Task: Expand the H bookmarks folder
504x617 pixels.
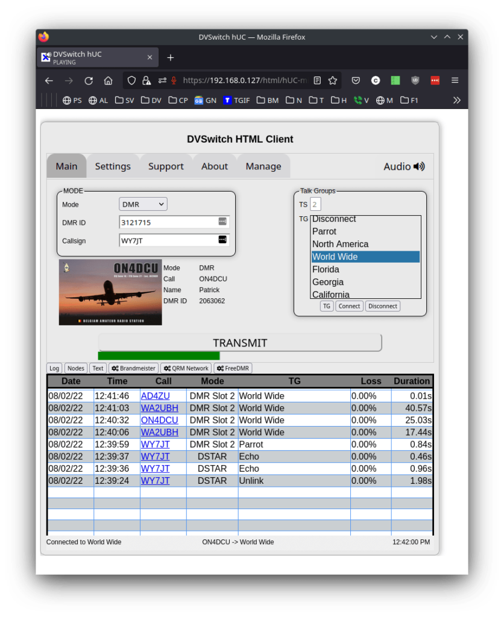Action: (x=339, y=101)
